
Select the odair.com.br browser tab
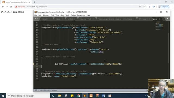coord(16,2)
